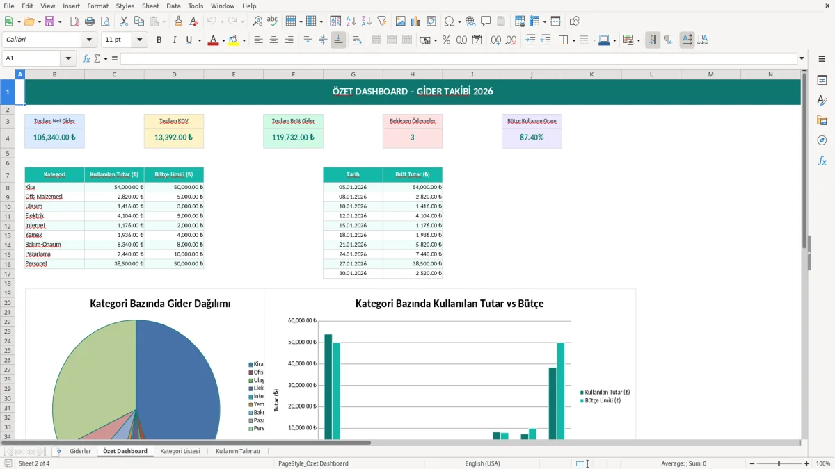
Task: Sort ascending A to Z
Action: tap(351, 22)
